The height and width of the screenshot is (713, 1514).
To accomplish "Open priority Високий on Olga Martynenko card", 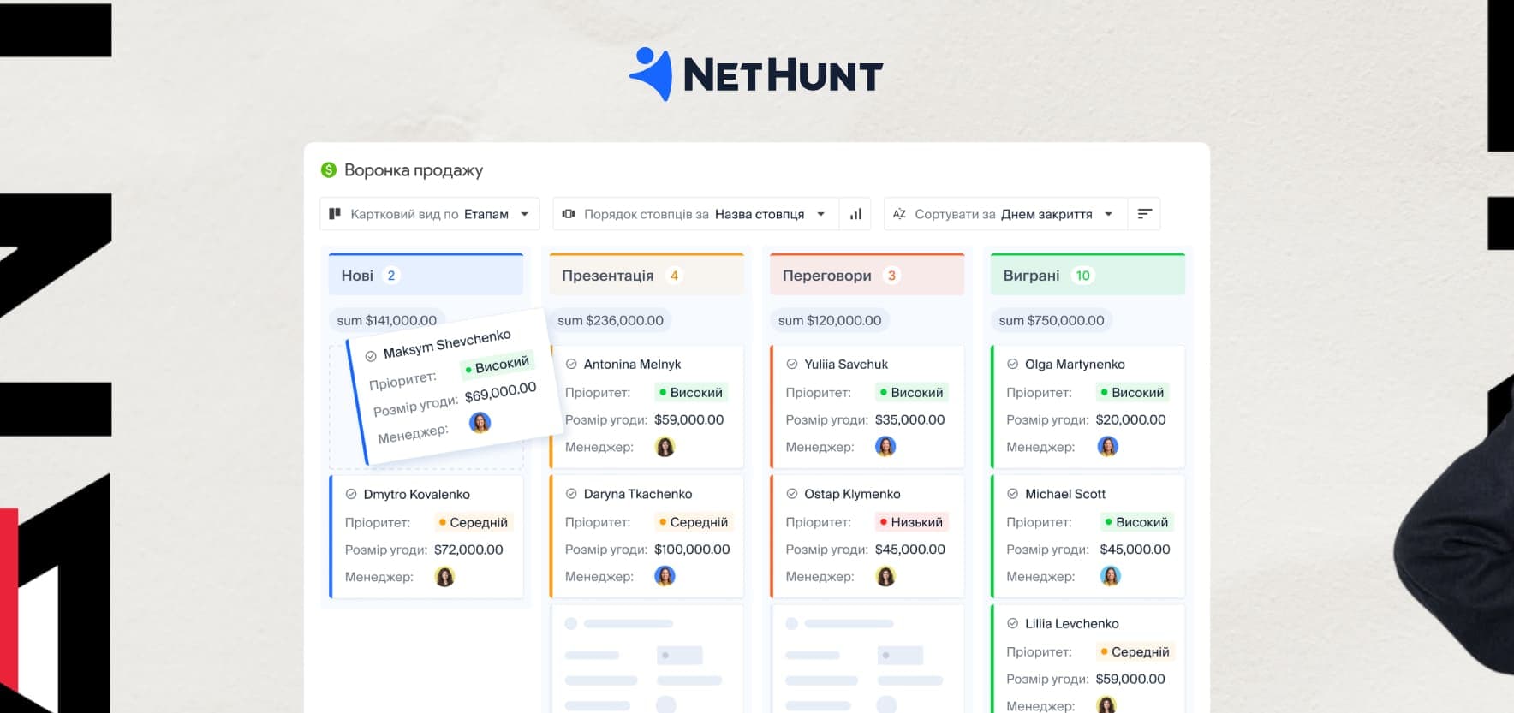I will coord(1132,393).
